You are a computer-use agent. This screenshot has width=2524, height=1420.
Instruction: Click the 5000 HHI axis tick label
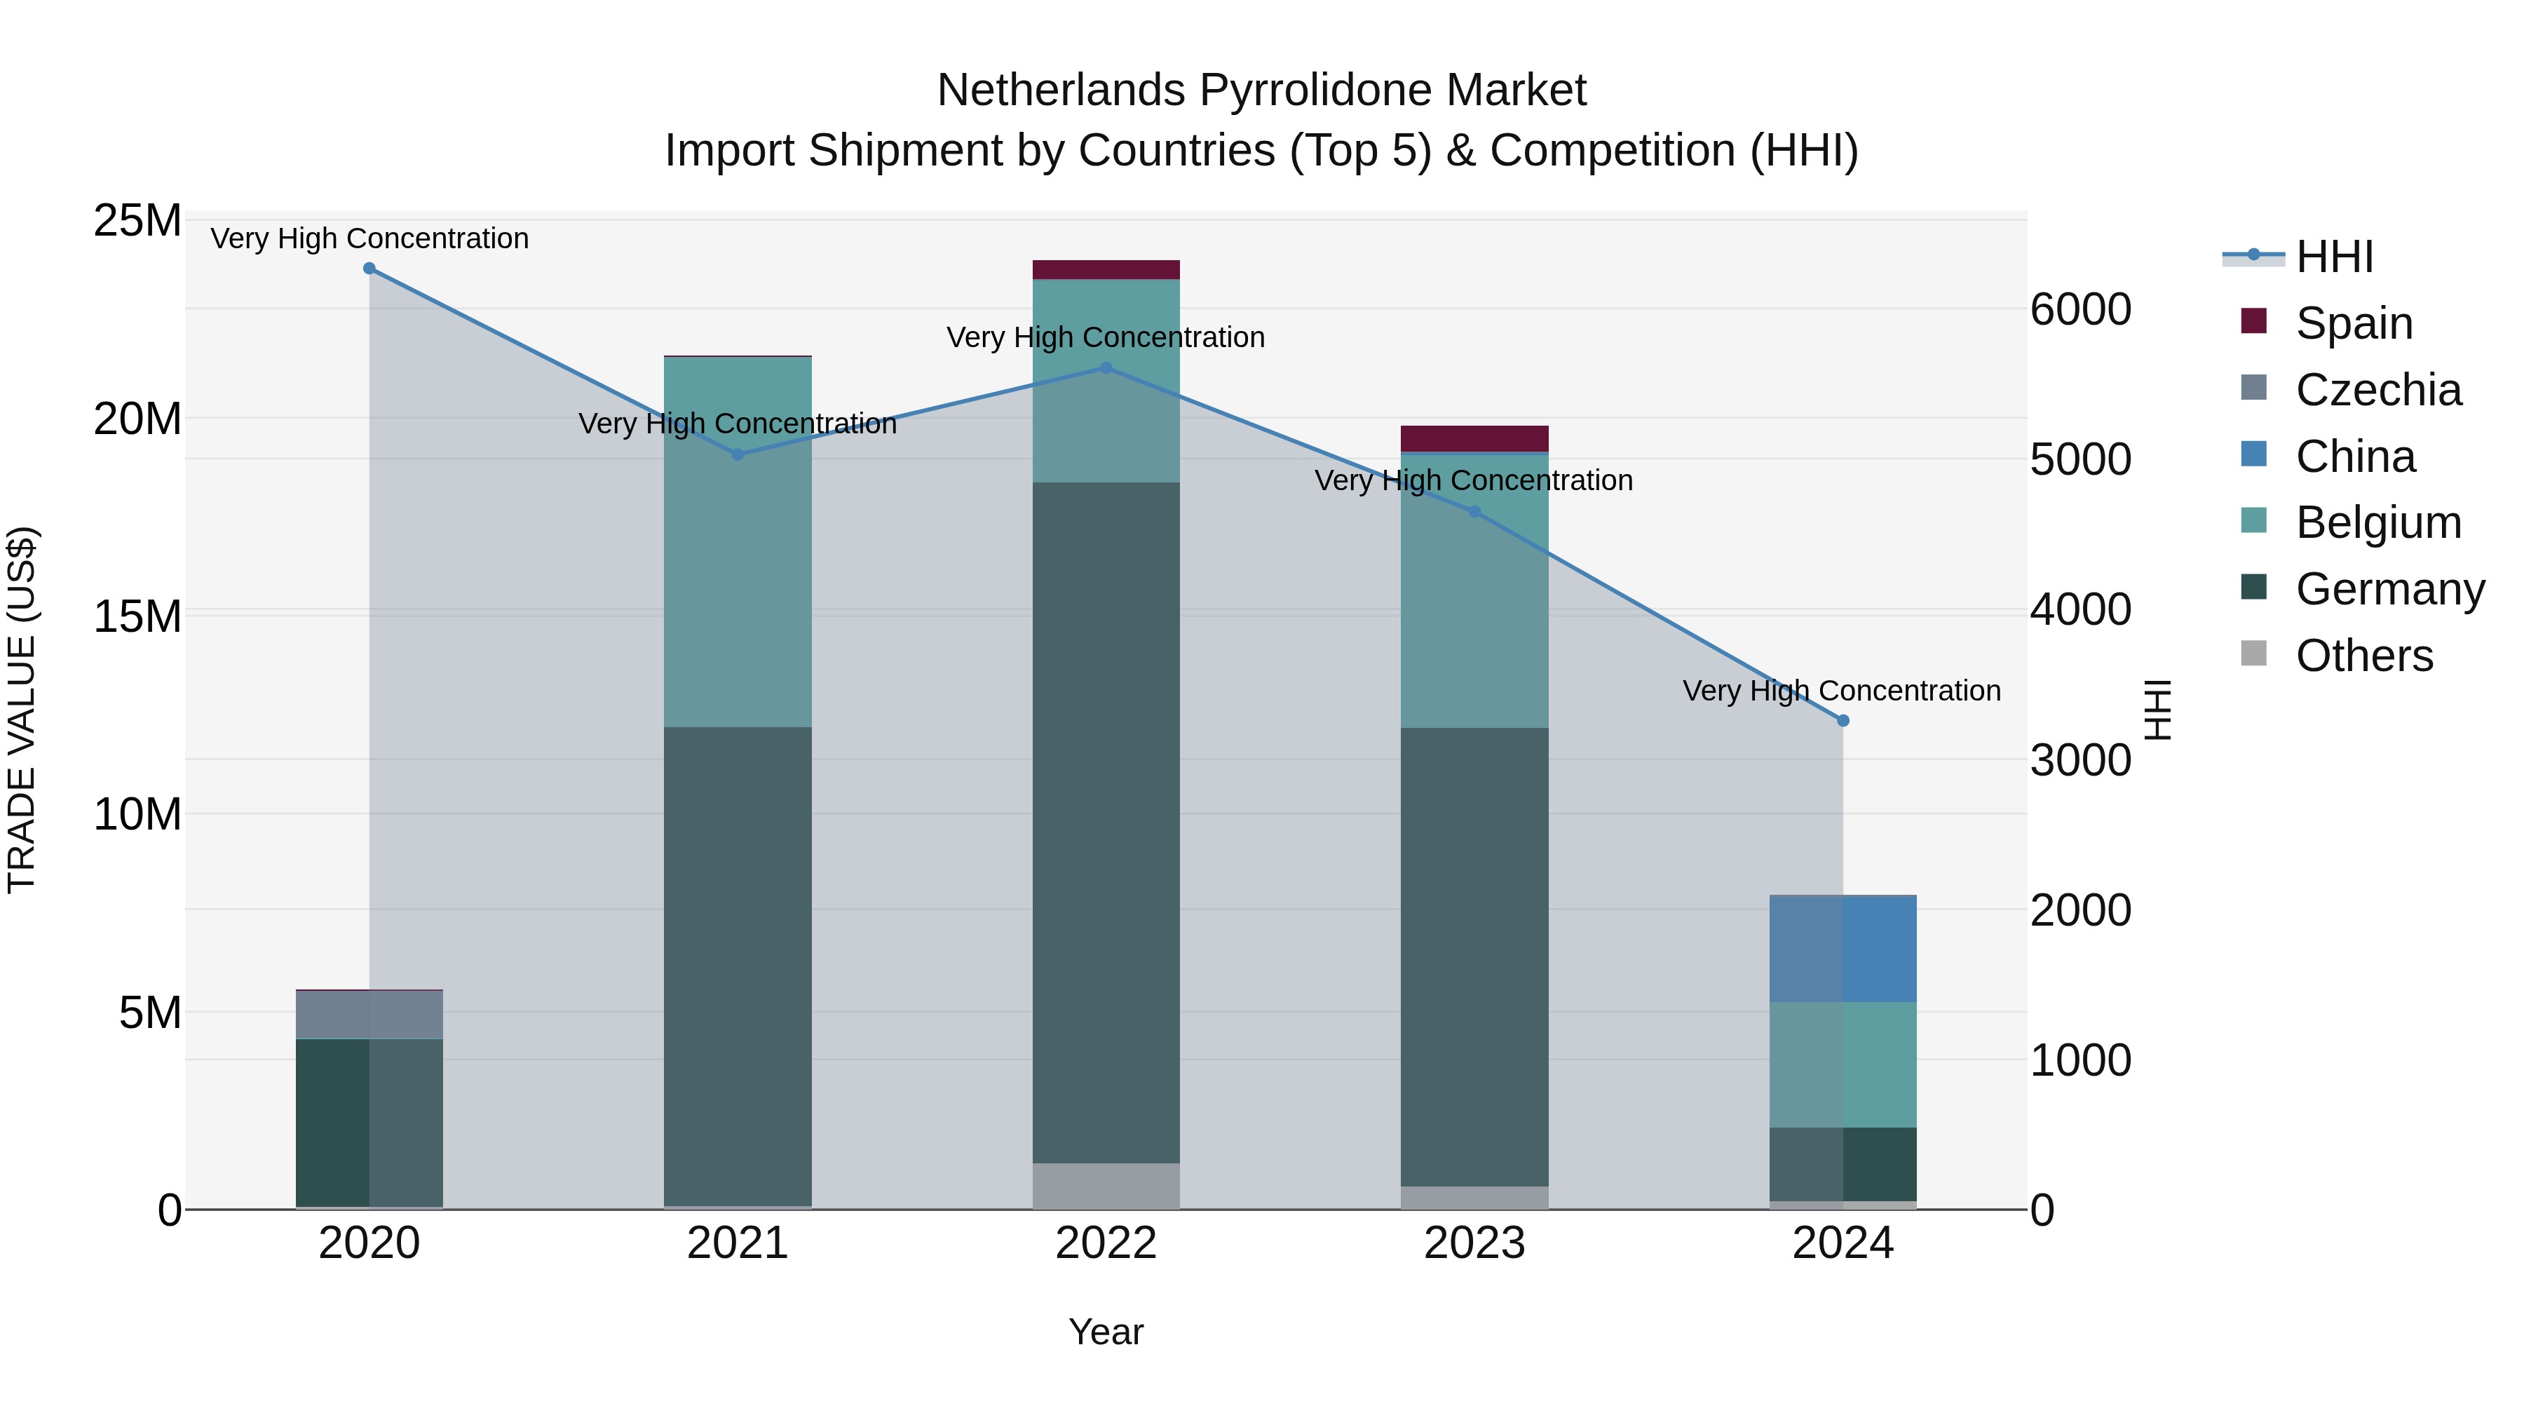point(2081,459)
